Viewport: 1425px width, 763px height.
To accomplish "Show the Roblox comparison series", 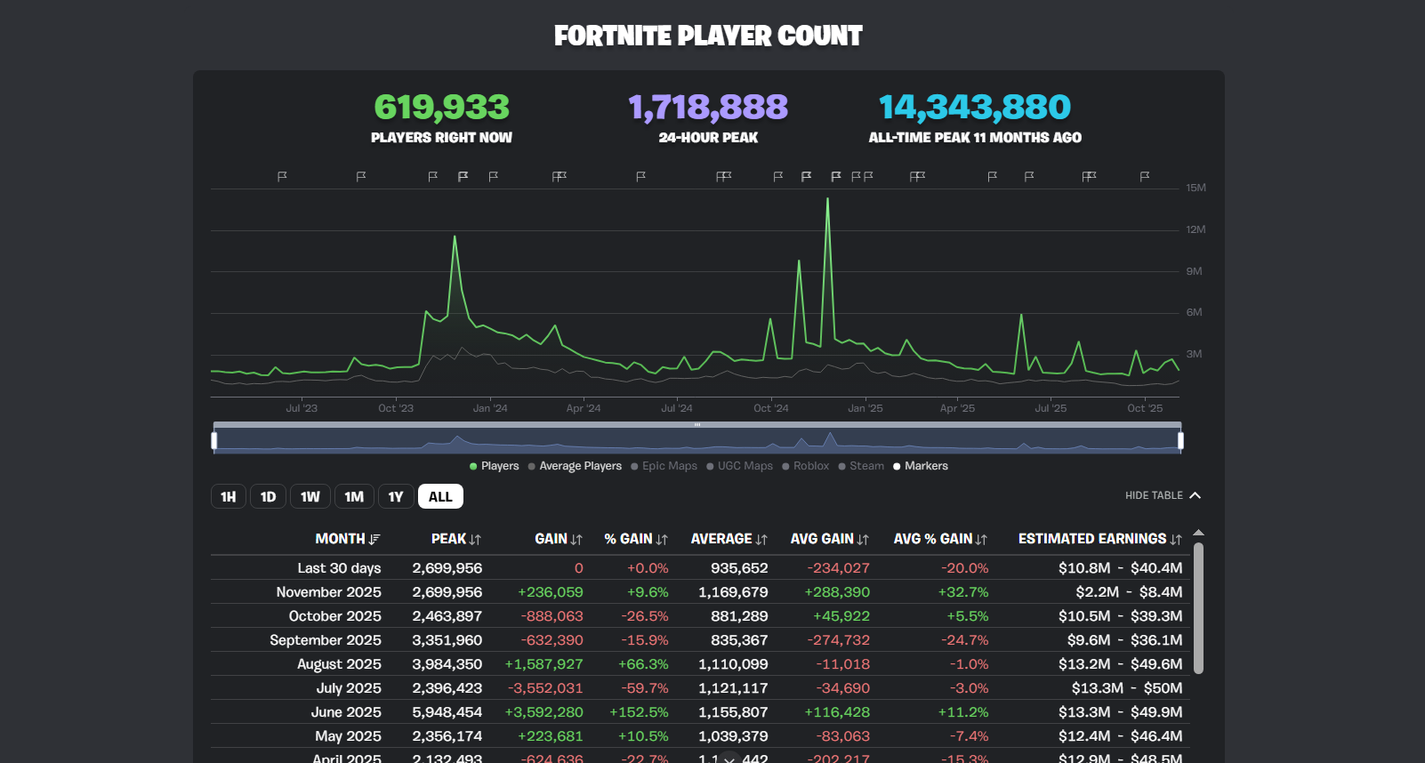I will [806, 466].
